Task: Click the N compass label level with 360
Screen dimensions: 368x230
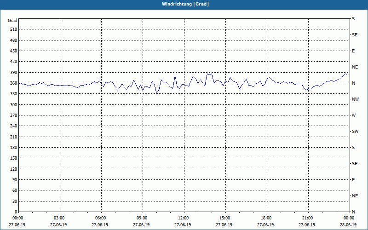Action: [353, 83]
